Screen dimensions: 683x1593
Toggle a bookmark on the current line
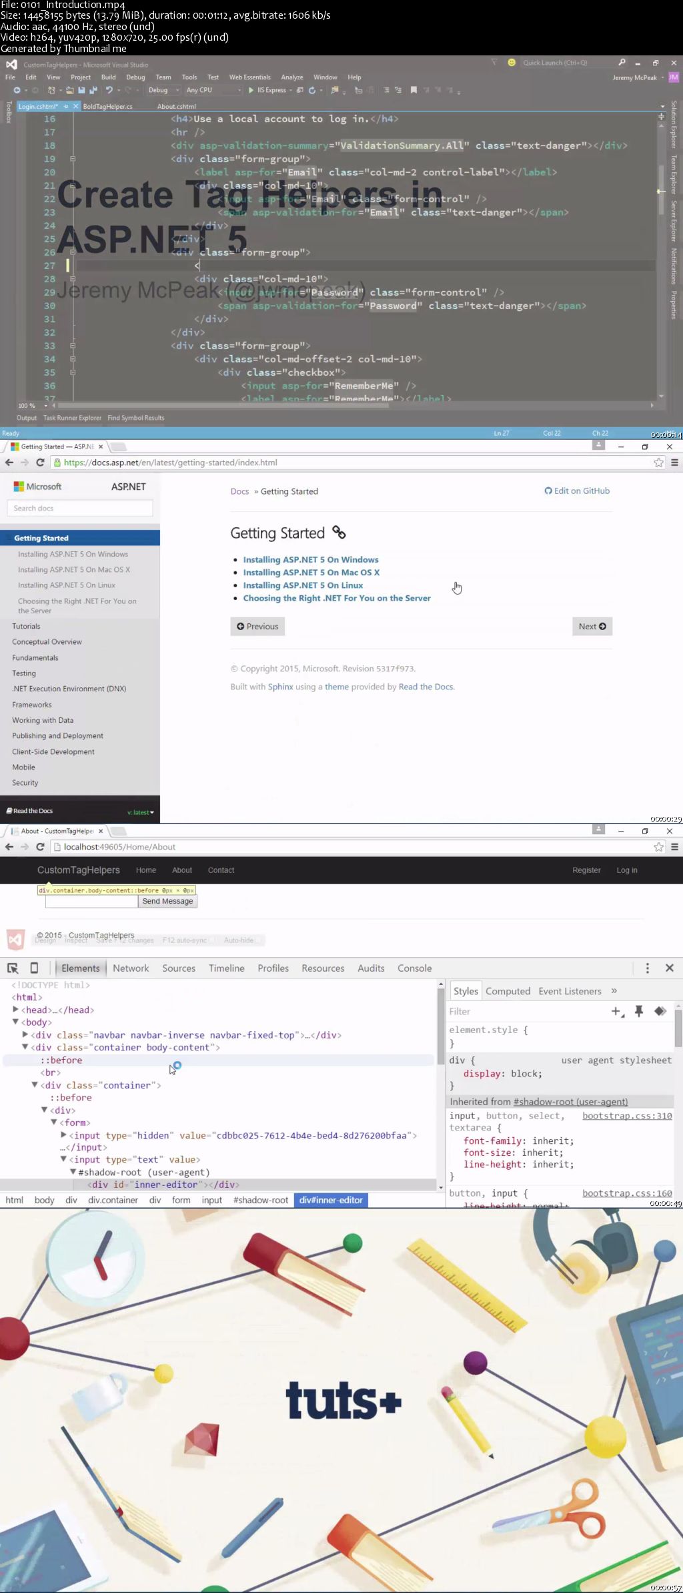[414, 90]
